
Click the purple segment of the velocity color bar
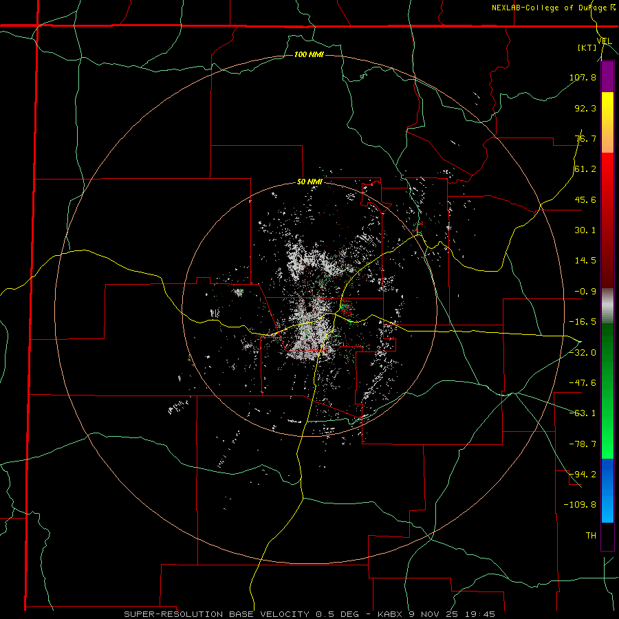click(607, 76)
